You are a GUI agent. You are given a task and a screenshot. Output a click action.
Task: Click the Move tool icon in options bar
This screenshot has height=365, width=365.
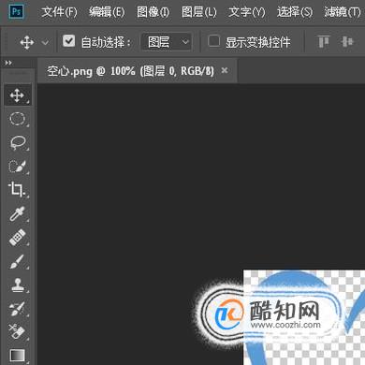[27, 42]
